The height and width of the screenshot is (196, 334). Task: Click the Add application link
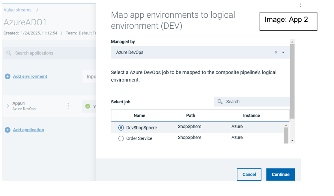28,130
